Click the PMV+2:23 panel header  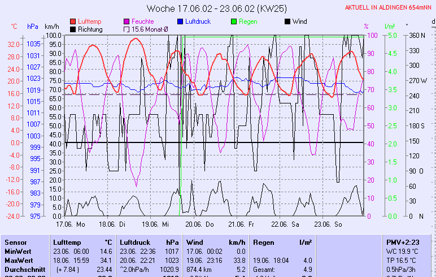[403, 242]
